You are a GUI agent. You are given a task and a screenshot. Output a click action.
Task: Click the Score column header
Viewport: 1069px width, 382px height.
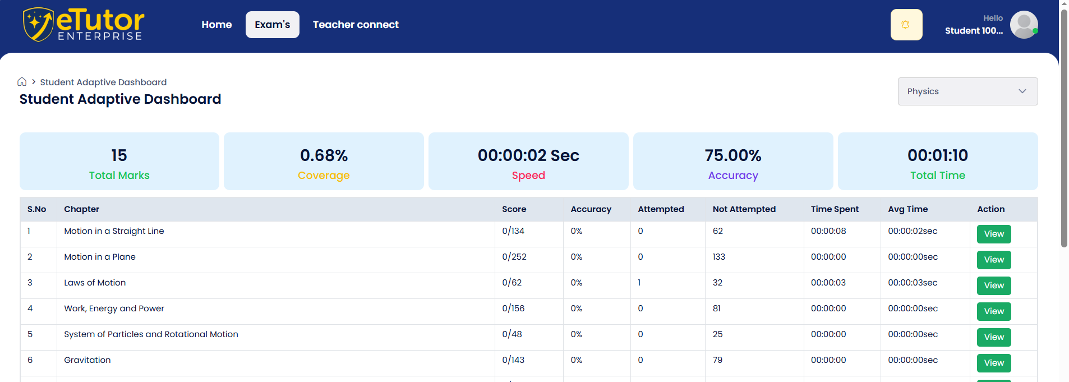pyautogui.click(x=514, y=209)
